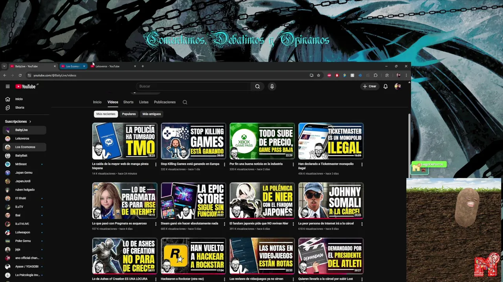The width and height of the screenshot is (503, 282).
Task: Open Ibai subscription in sidebar
Action: click(25, 215)
